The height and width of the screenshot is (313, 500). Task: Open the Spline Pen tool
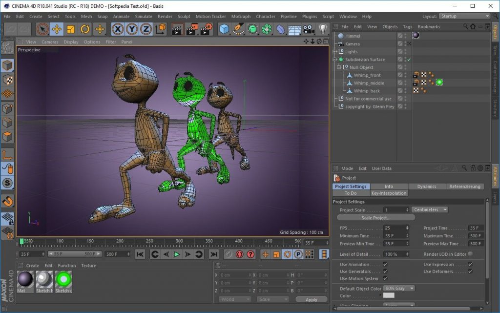238,29
